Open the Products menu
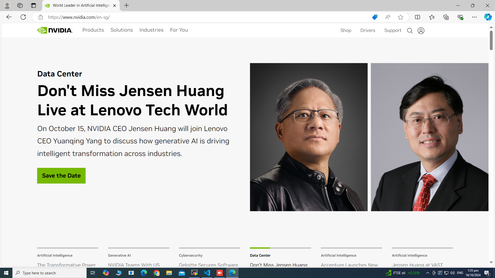495x278 pixels. 93,30
